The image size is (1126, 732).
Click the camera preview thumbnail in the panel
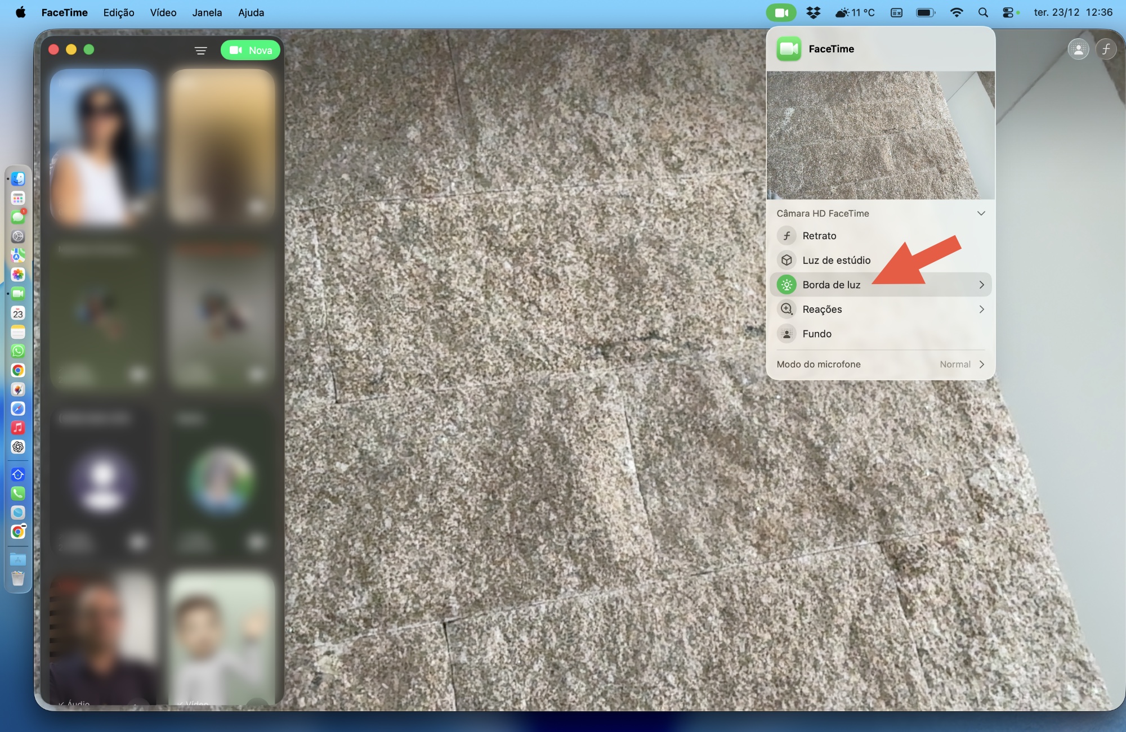pyautogui.click(x=881, y=135)
